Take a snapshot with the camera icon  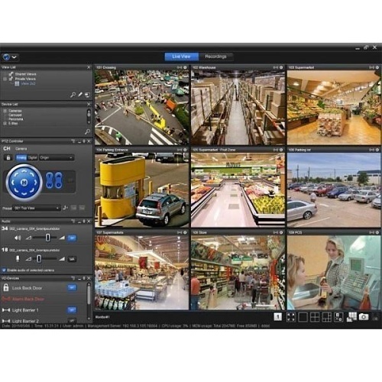[364, 317]
